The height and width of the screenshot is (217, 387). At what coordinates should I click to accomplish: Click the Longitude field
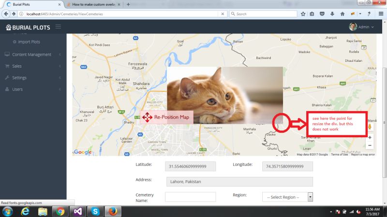pyautogui.click(x=287, y=166)
